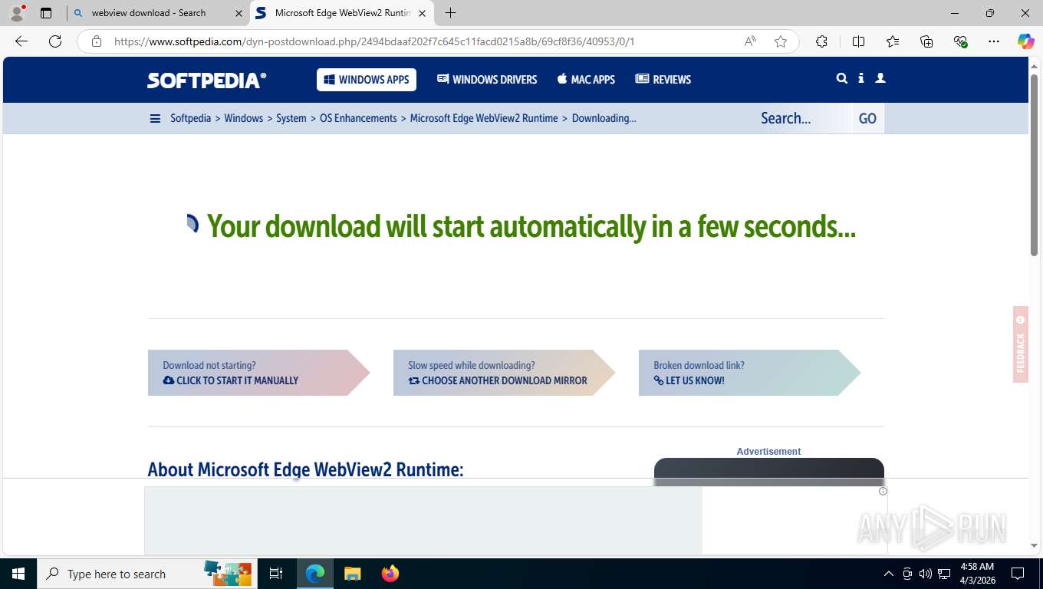Open the MAC APPS menu item
This screenshot has width=1043, height=589.
pyautogui.click(x=586, y=80)
